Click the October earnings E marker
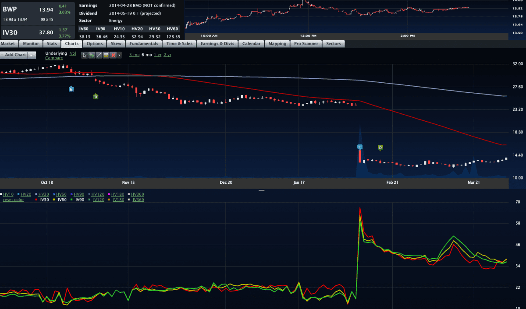The image size is (526, 309). [x=71, y=89]
